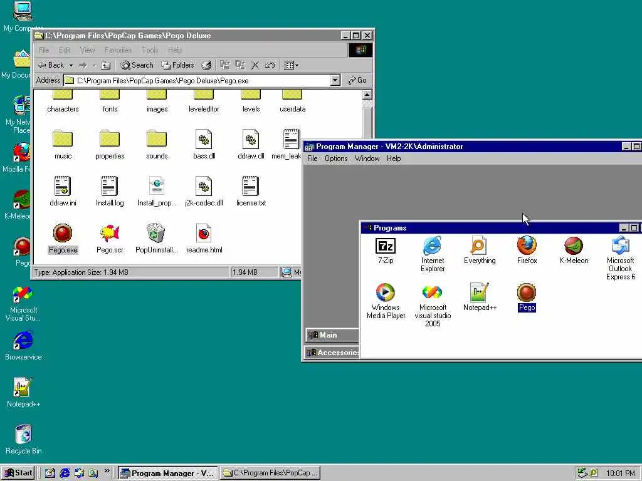Viewport: 642px width, 481px height.
Task: Select K-Meleon in the Programs group
Action: click(574, 251)
